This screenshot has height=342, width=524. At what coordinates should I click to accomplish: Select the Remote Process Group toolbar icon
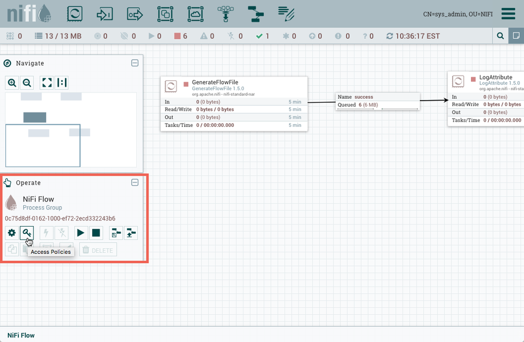[x=196, y=14]
